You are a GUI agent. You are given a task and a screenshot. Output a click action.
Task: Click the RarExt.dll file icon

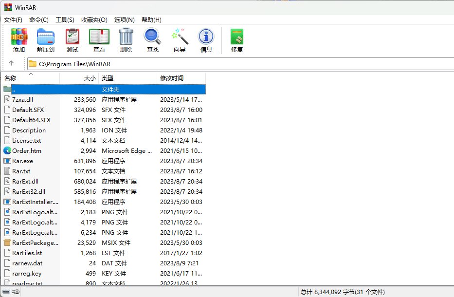[x=7, y=182]
